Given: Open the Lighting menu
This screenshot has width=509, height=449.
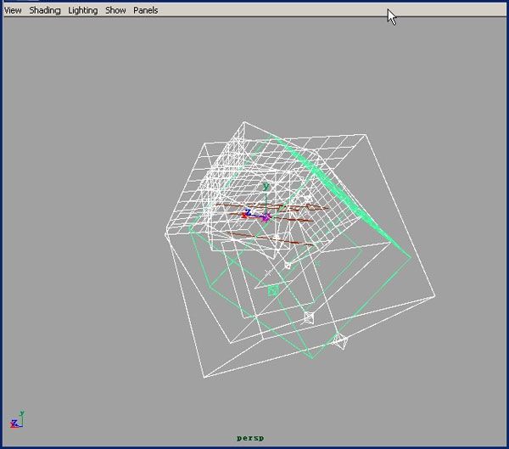Looking at the screenshot, I should point(82,10).
